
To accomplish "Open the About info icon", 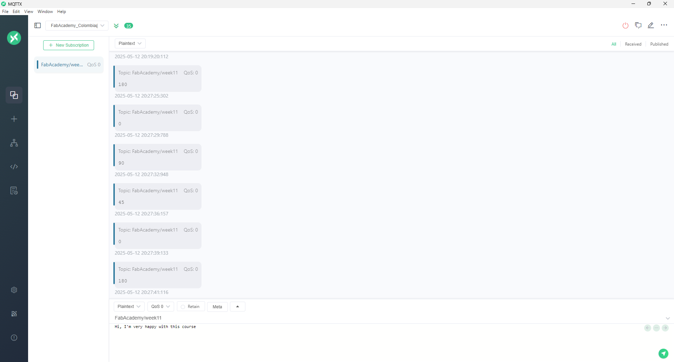I will coord(14,337).
